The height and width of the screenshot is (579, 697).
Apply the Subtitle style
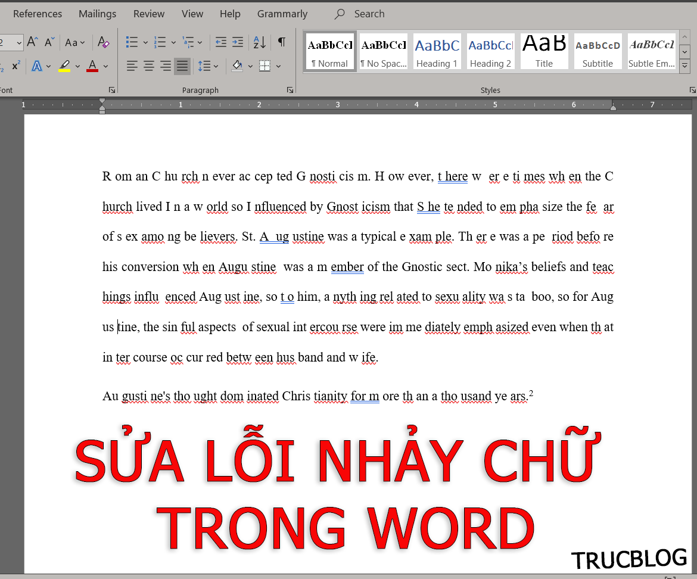point(598,51)
